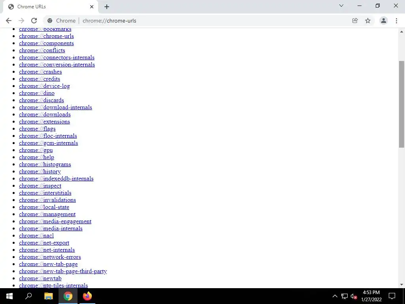The image size is (405, 304).
Task: Open chrome://extensions link
Action: pos(44,122)
